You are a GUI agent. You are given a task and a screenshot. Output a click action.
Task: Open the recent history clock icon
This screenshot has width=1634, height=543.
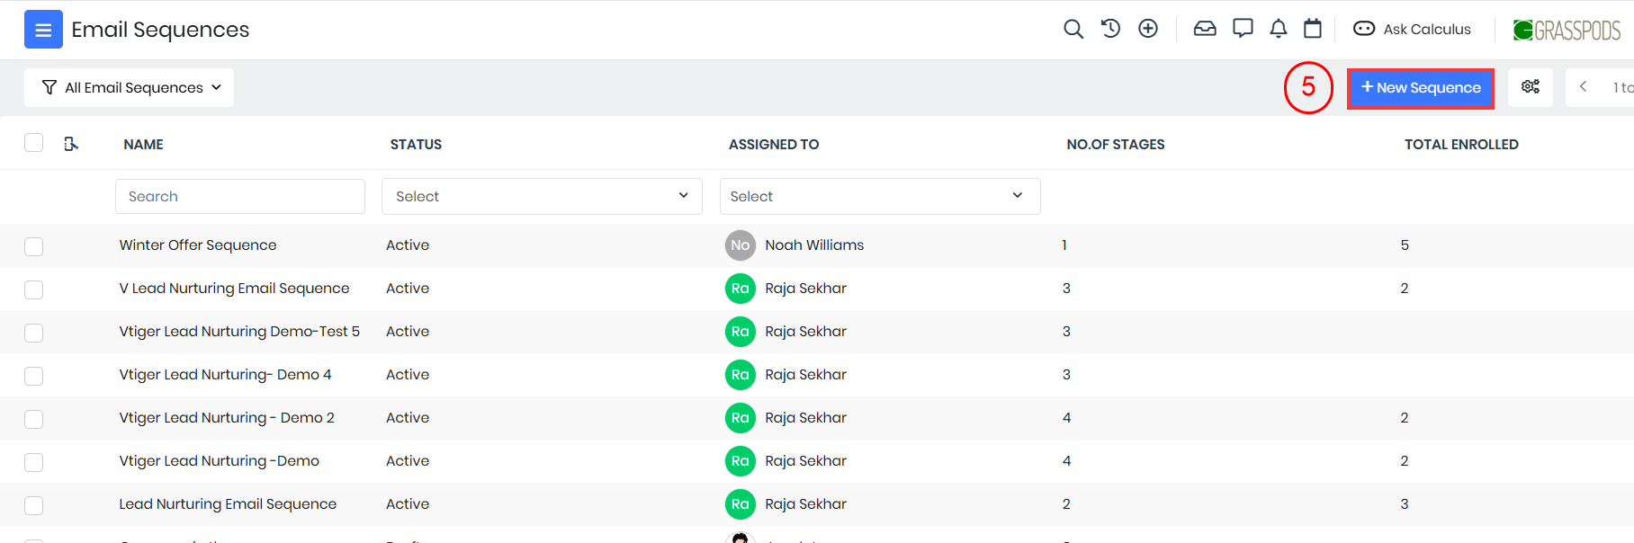click(x=1110, y=29)
